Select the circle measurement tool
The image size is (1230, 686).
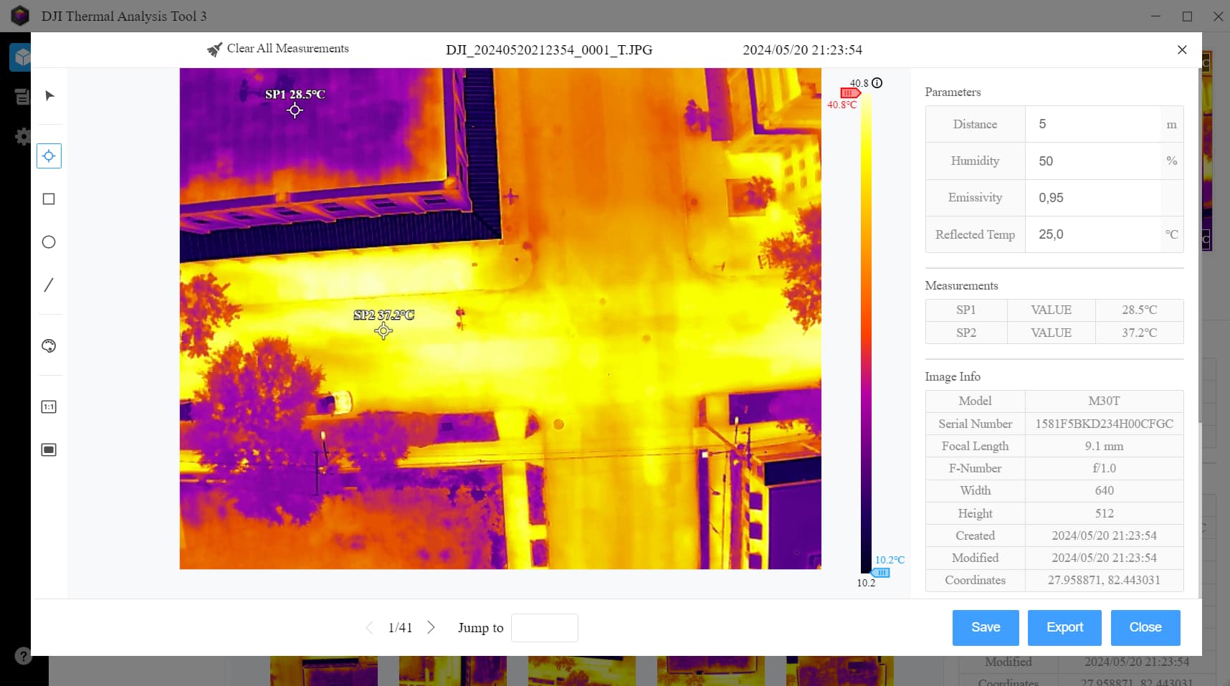pyautogui.click(x=49, y=242)
